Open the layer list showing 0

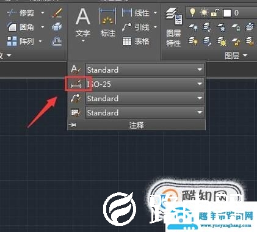[x=222, y=13]
